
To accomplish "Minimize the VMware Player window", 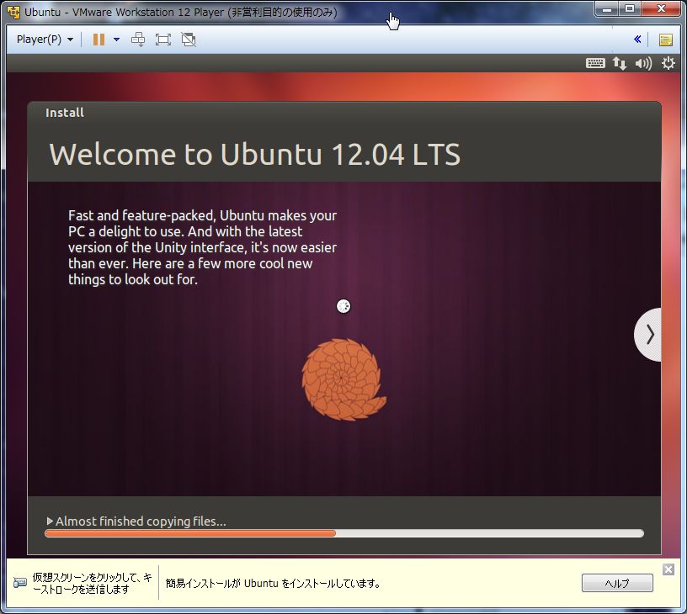I will [x=606, y=8].
